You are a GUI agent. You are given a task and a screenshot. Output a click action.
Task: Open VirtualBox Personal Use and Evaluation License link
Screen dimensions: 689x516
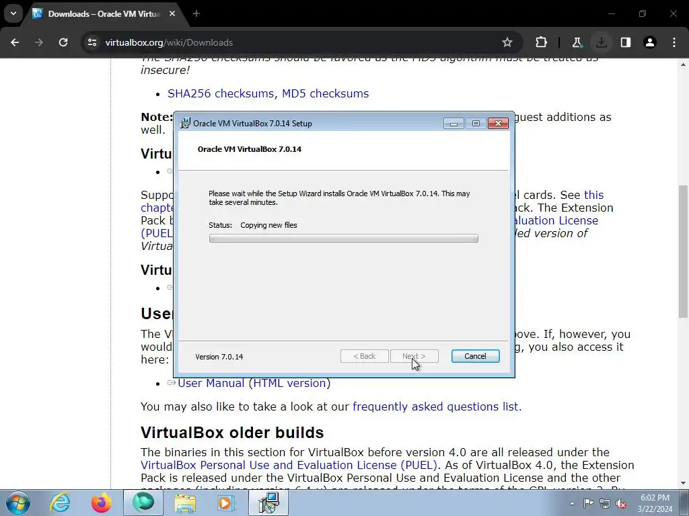pyautogui.click(x=289, y=465)
